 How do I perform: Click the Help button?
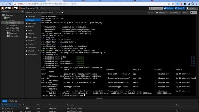[x=194, y=12]
